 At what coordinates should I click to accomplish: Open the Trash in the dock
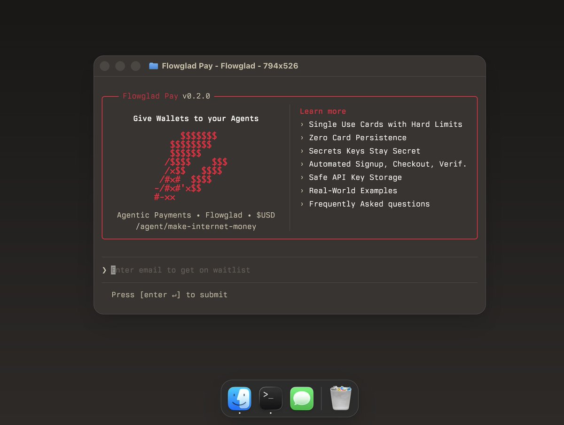[341, 398]
